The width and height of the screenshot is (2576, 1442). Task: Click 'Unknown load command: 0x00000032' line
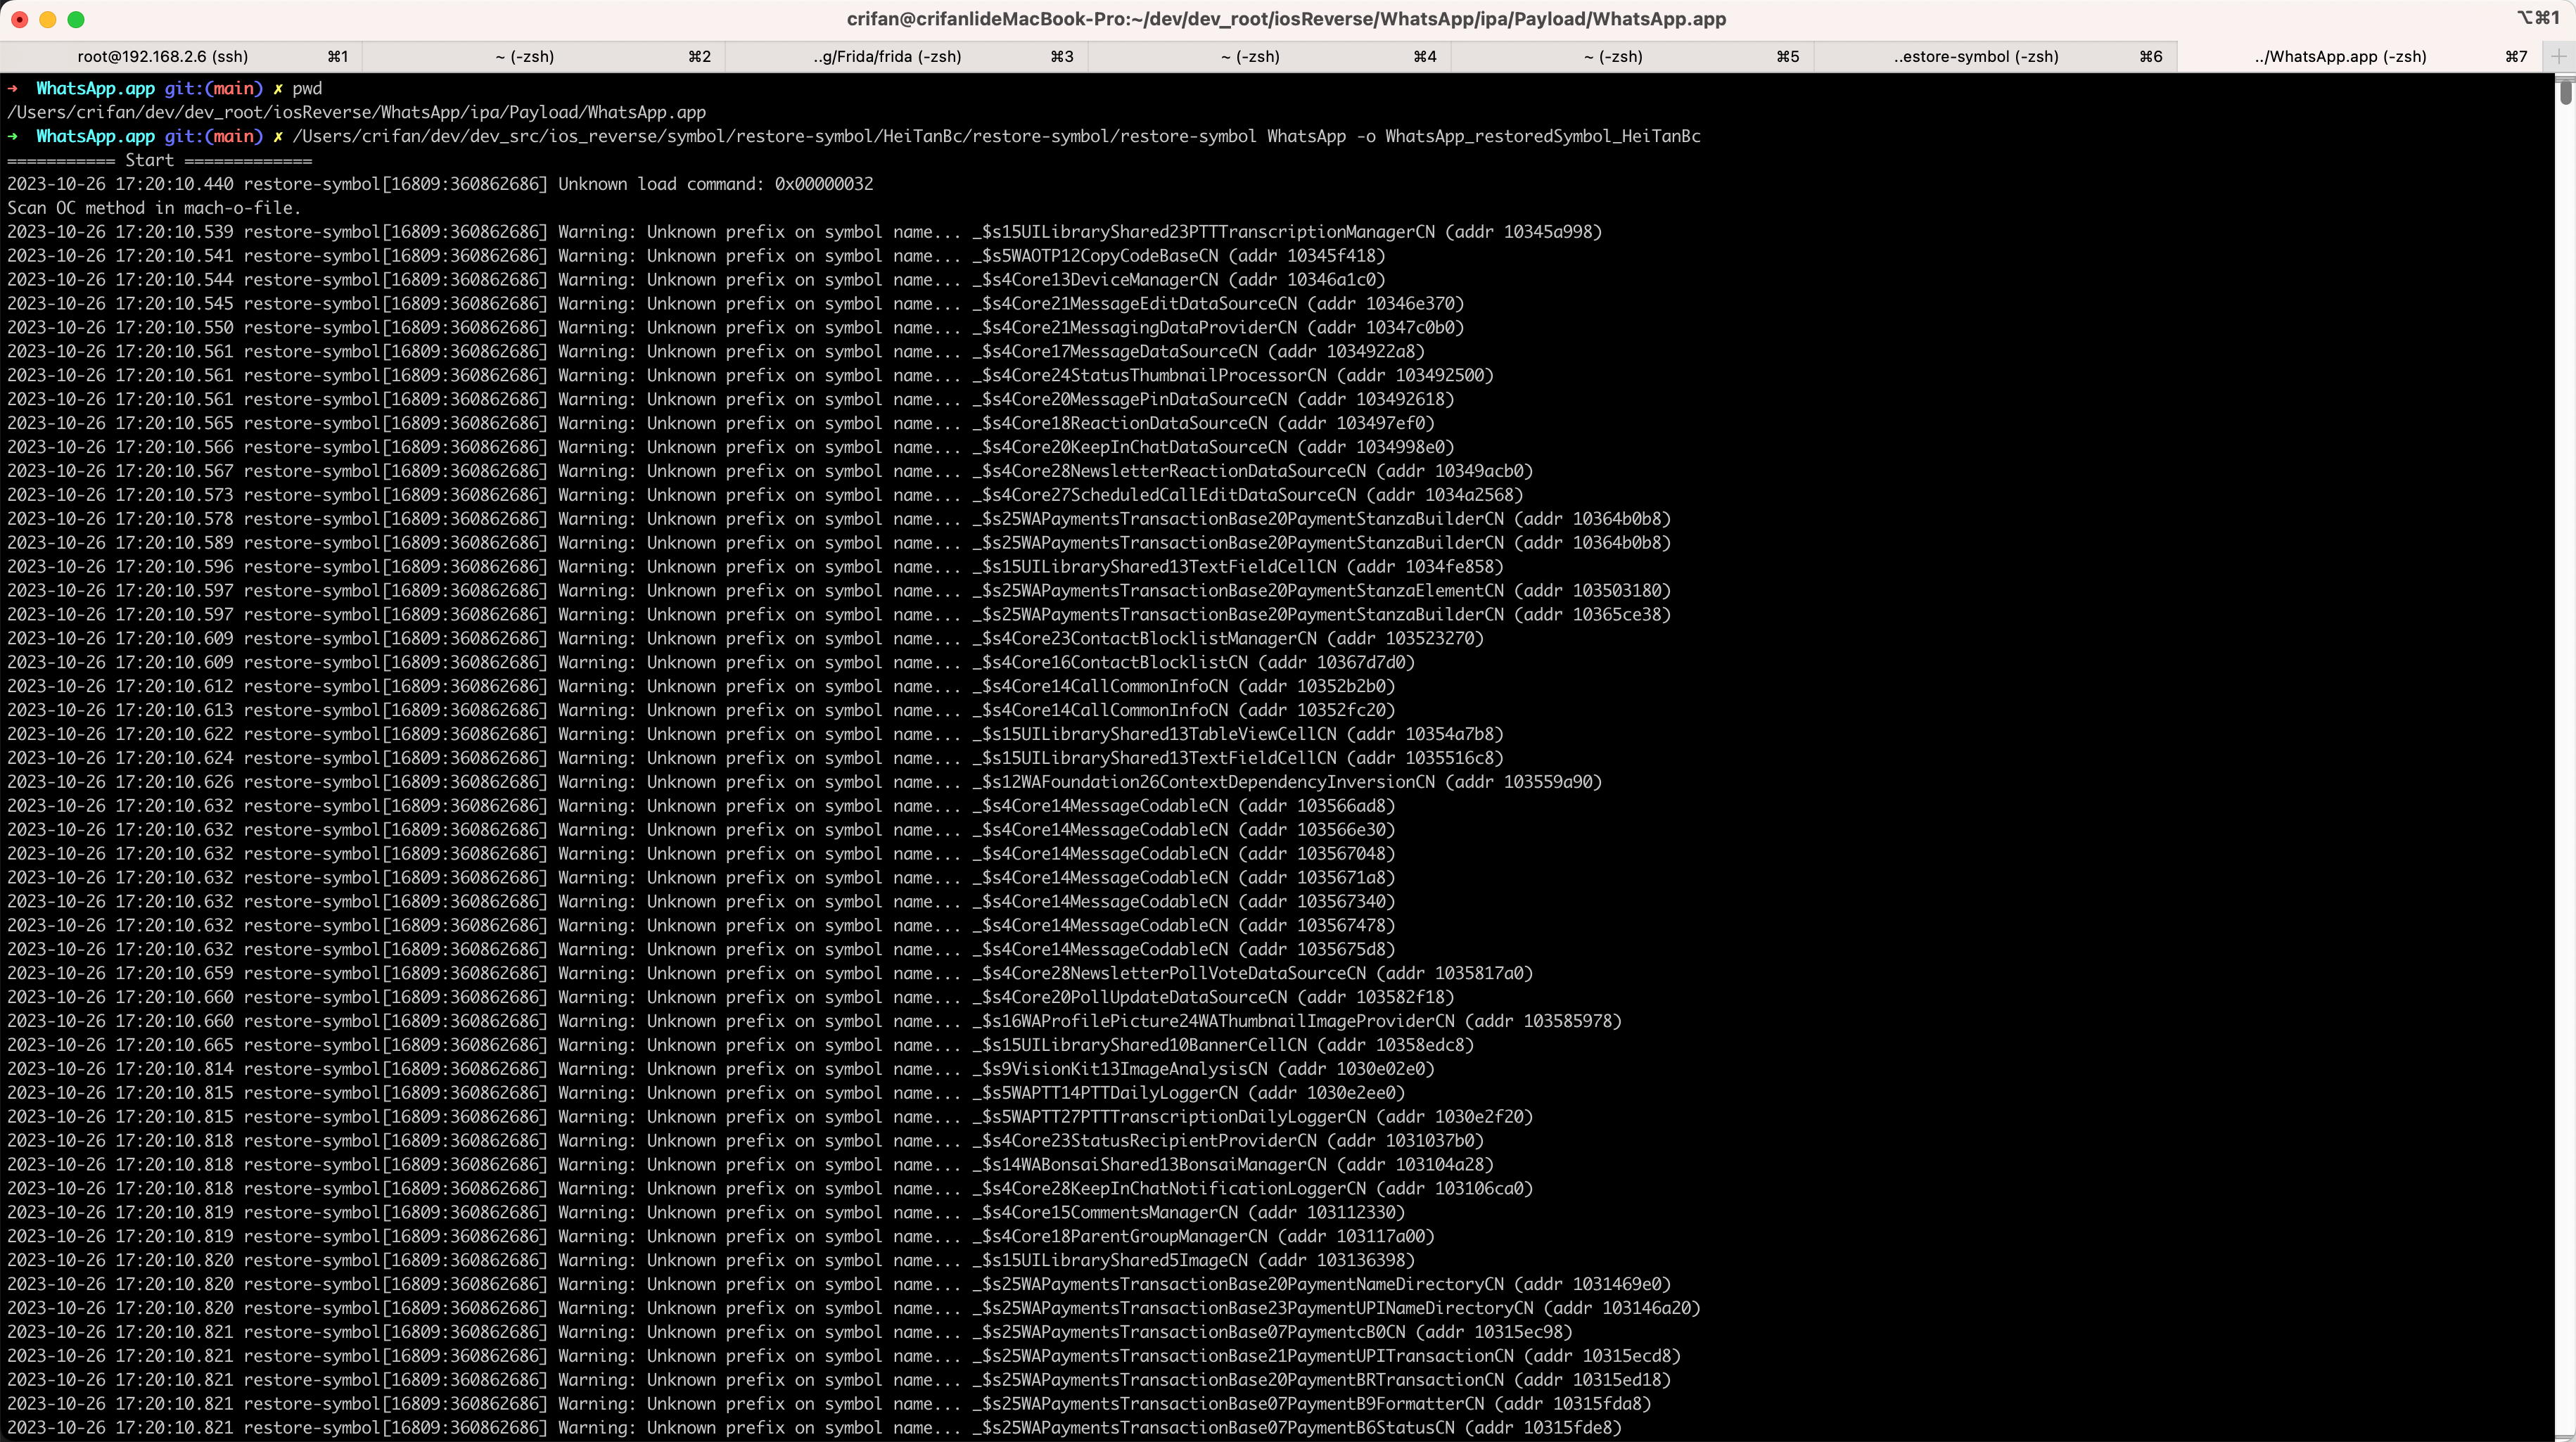click(440, 184)
